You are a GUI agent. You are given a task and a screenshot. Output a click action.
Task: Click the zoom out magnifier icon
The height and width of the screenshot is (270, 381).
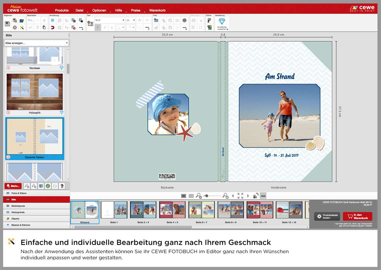point(199,196)
